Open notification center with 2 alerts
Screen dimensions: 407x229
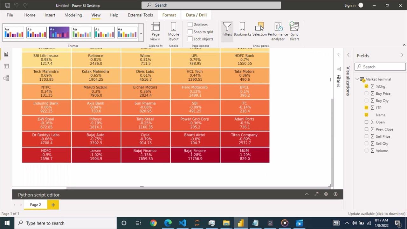click(398, 223)
